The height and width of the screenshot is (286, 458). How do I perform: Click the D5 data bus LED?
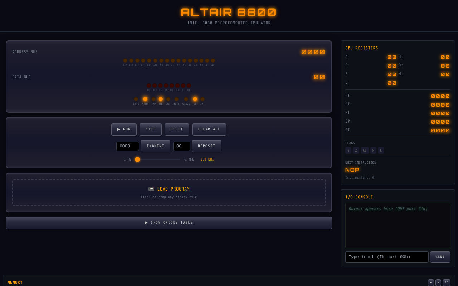click(160, 86)
